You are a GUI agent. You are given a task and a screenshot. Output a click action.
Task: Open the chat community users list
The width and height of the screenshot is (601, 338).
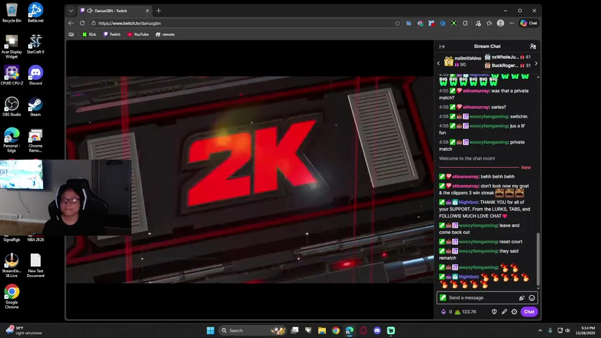533,46
